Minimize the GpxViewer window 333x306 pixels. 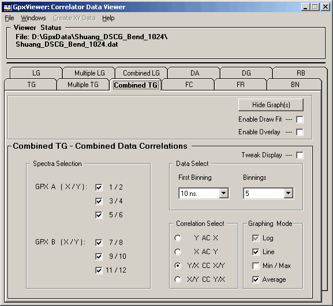(305, 7)
